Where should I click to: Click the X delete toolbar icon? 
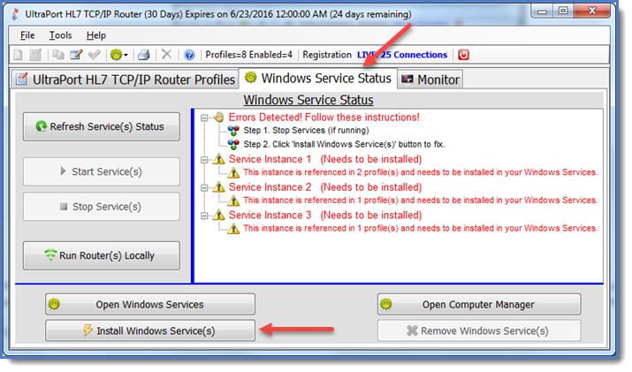click(x=166, y=54)
